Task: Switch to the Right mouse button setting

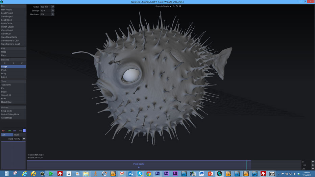Action: [x=17, y=135]
